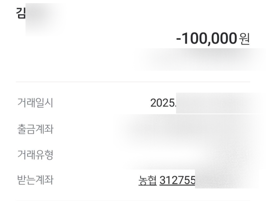Click the blurred 출금계좌 account value

coord(186,129)
